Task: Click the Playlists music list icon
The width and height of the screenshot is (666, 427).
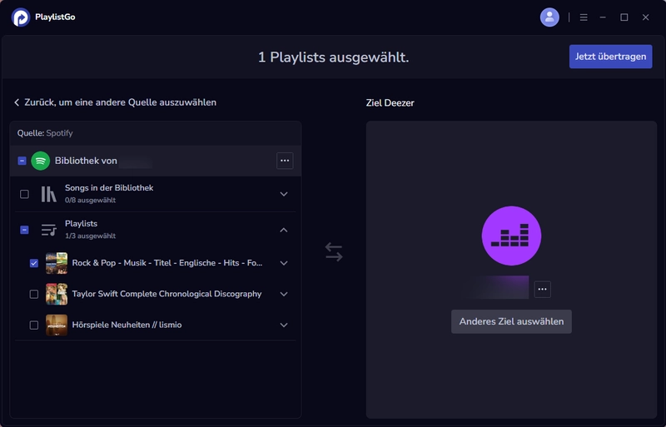Action: [x=49, y=230]
